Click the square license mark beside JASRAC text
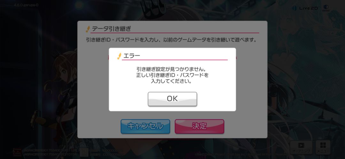Viewport: 345px width, 159px height. [x=84, y=152]
